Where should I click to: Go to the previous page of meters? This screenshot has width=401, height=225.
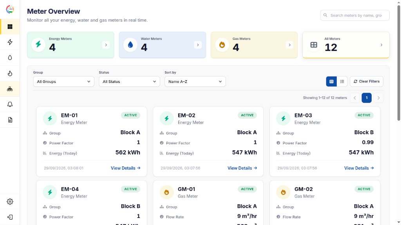click(x=355, y=98)
